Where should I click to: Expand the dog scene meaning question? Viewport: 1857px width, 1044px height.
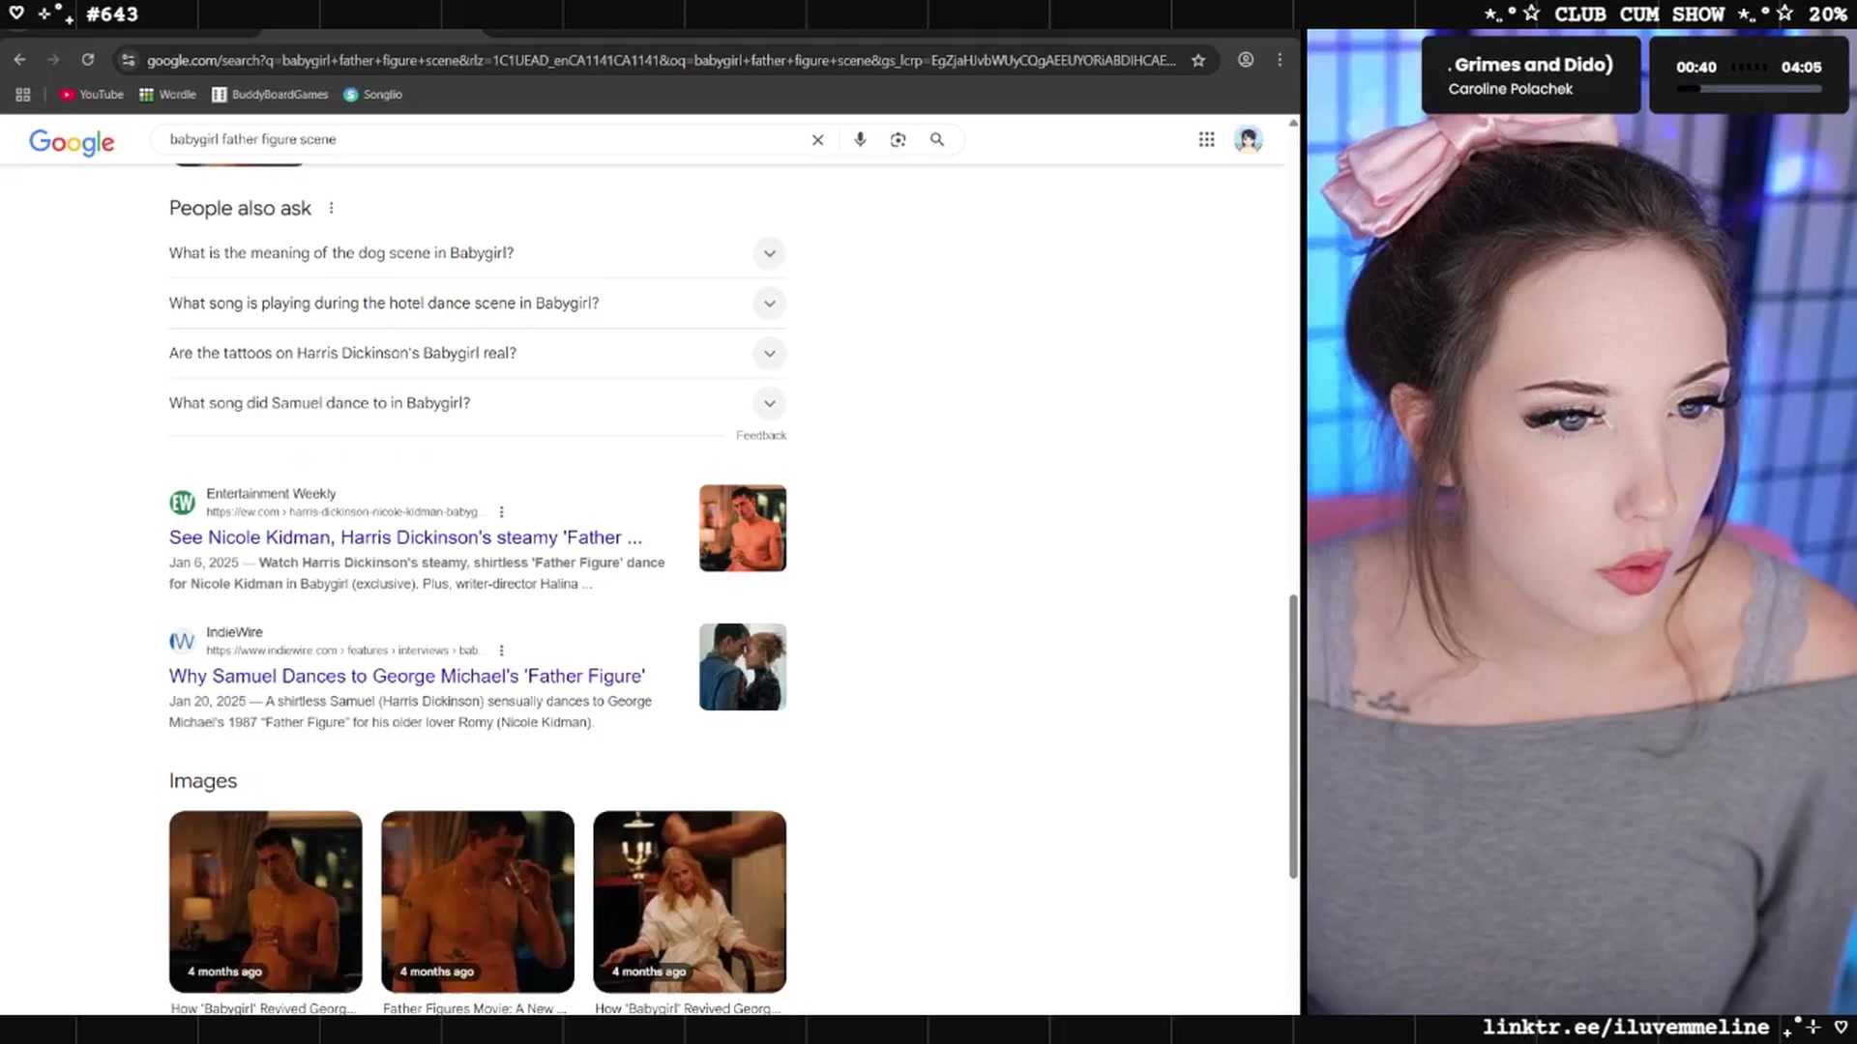point(478,253)
